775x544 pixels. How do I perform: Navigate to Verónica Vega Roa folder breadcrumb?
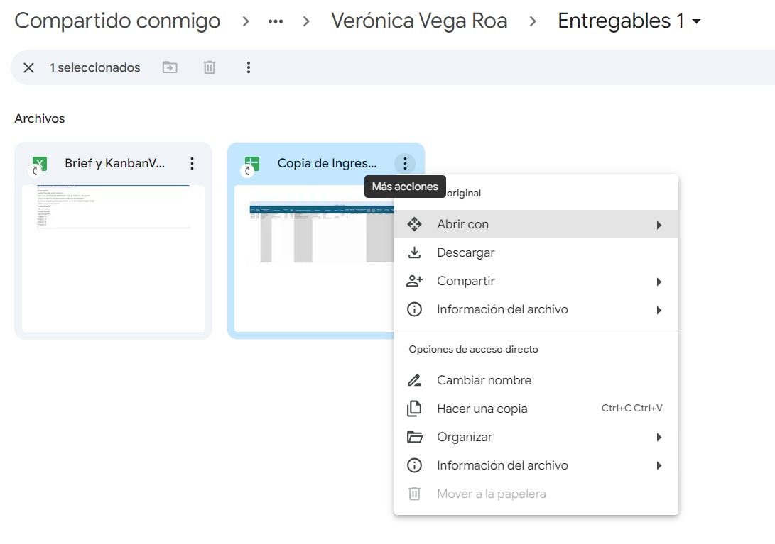[x=419, y=21]
